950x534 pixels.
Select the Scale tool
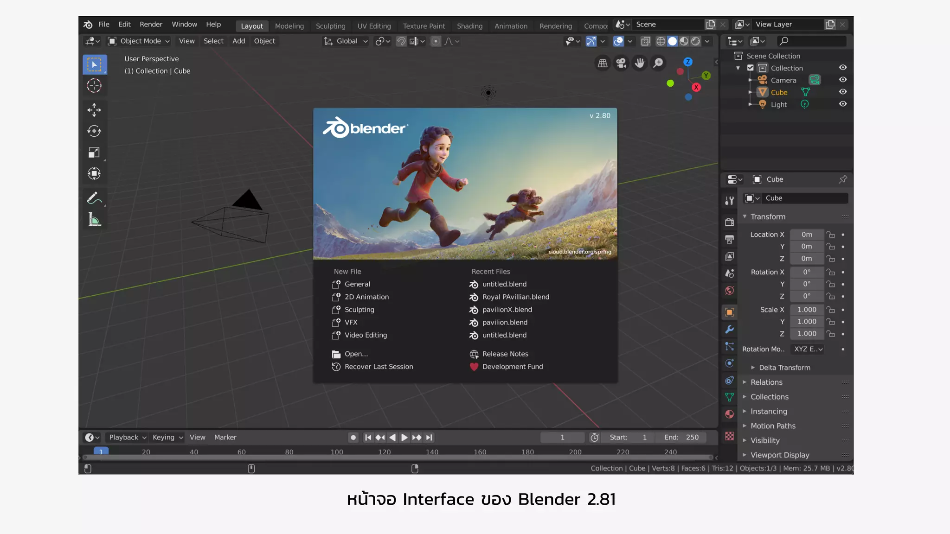(x=94, y=153)
